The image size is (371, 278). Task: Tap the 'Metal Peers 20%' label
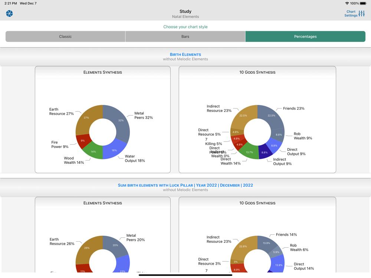pos(135,238)
